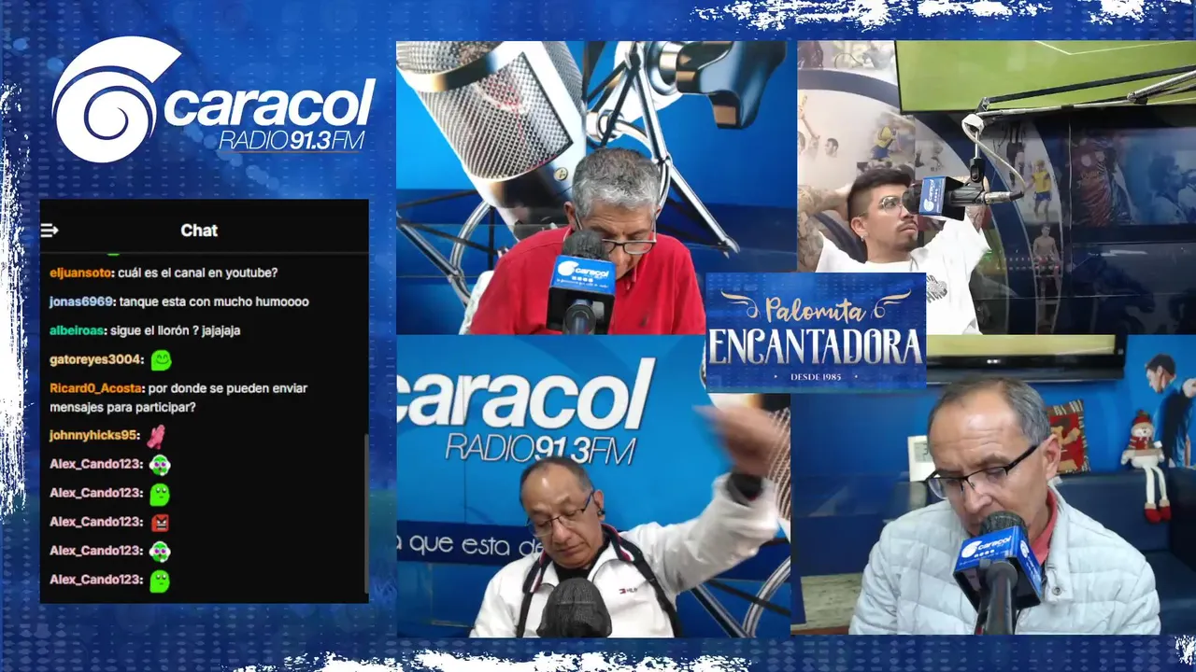1196x672 pixels.
Task: Select message "sigue el llorón ? jajajaja"
Action: point(177,330)
